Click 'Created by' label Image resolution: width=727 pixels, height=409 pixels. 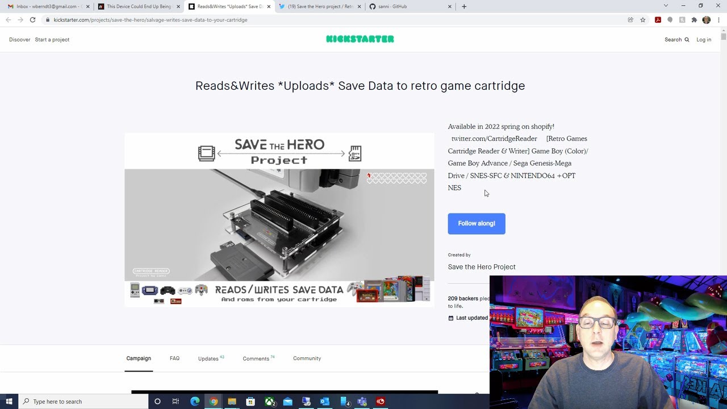[x=459, y=255]
